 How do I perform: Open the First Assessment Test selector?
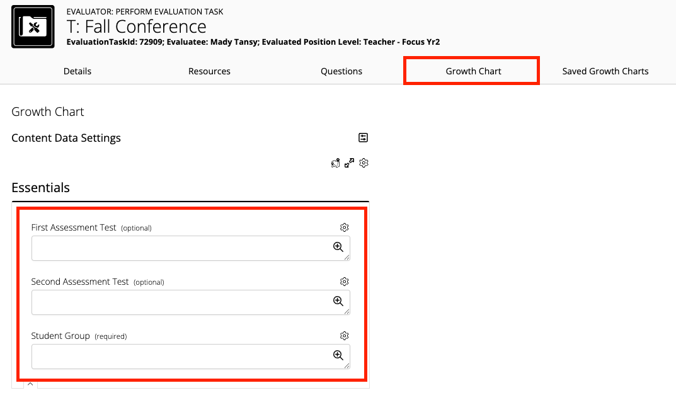(x=183, y=248)
